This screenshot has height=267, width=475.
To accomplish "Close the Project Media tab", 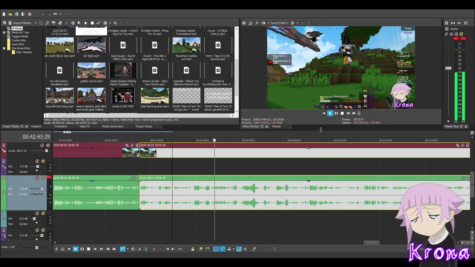I will [x=26, y=126].
